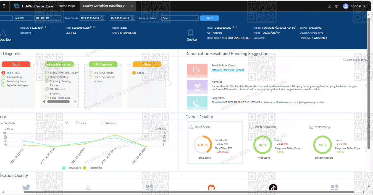
Task: Click the MSISDN number input field
Action: click(x=48, y=18)
